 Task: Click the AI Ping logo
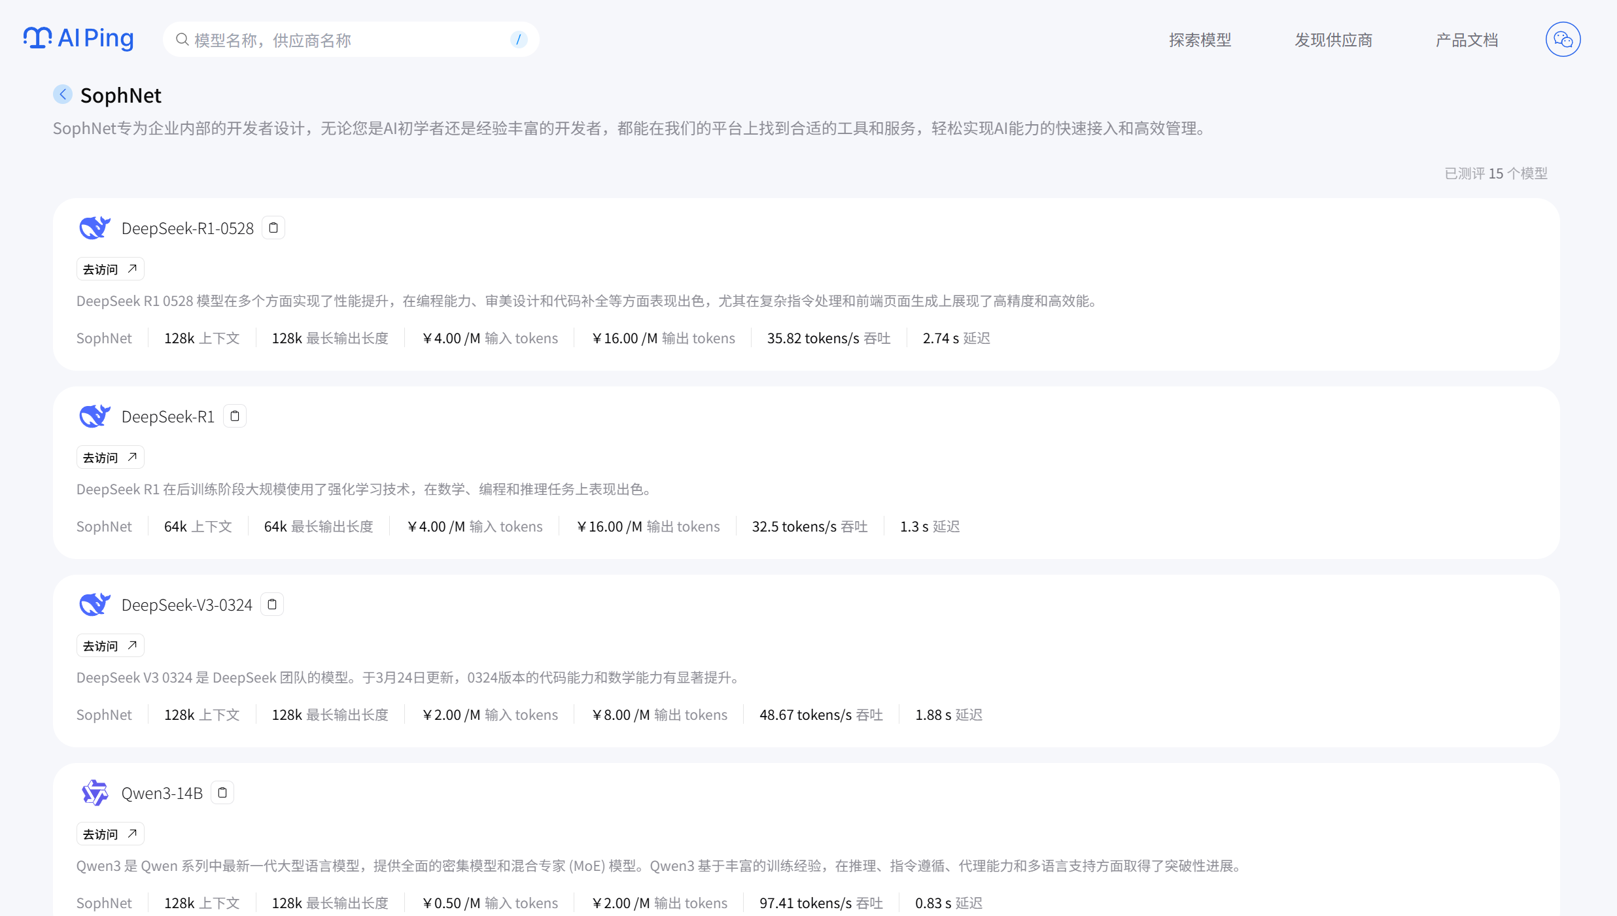click(x=78, y=39)
